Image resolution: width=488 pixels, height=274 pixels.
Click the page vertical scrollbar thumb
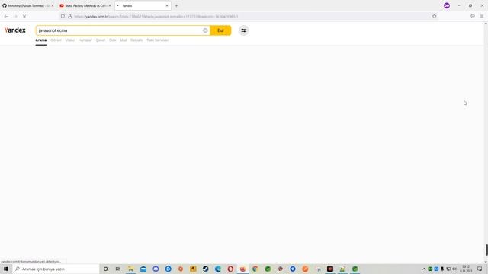[x=486, y=250]
